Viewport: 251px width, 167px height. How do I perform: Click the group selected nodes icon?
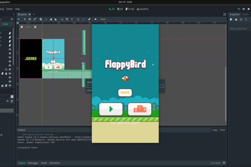coord(83,19)
